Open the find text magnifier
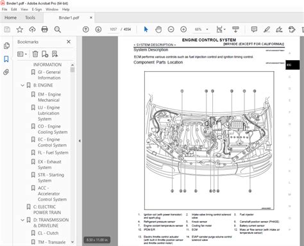304x246 pixels. click(58, 29)
